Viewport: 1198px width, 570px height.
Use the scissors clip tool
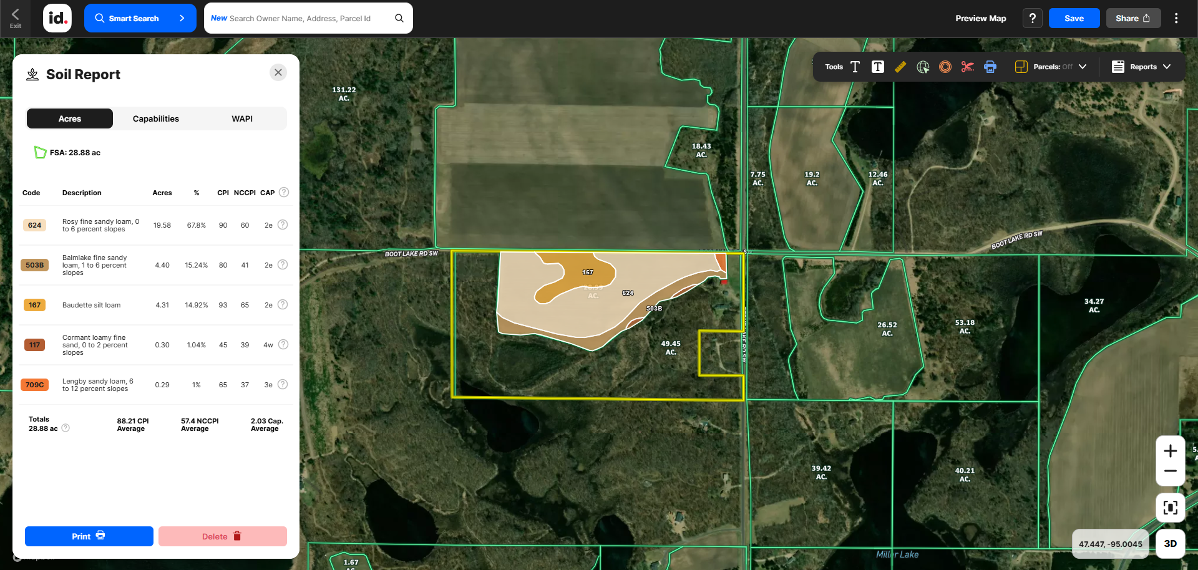click(967, 67)
